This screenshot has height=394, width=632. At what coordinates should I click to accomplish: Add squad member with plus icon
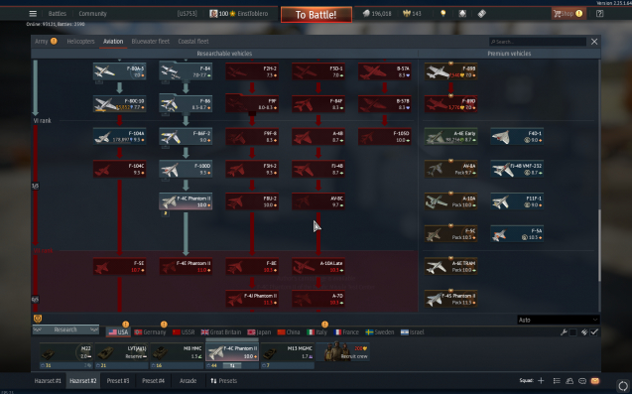pyautogui.click(x=541, y=381)
